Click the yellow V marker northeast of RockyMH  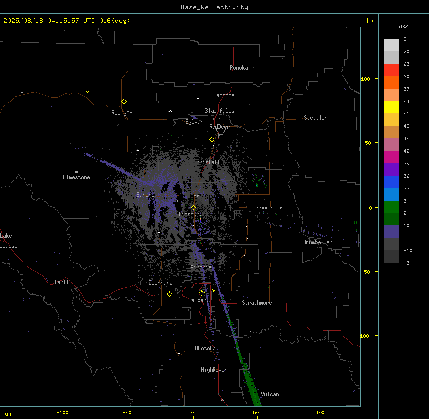click(x=87, y=92)
